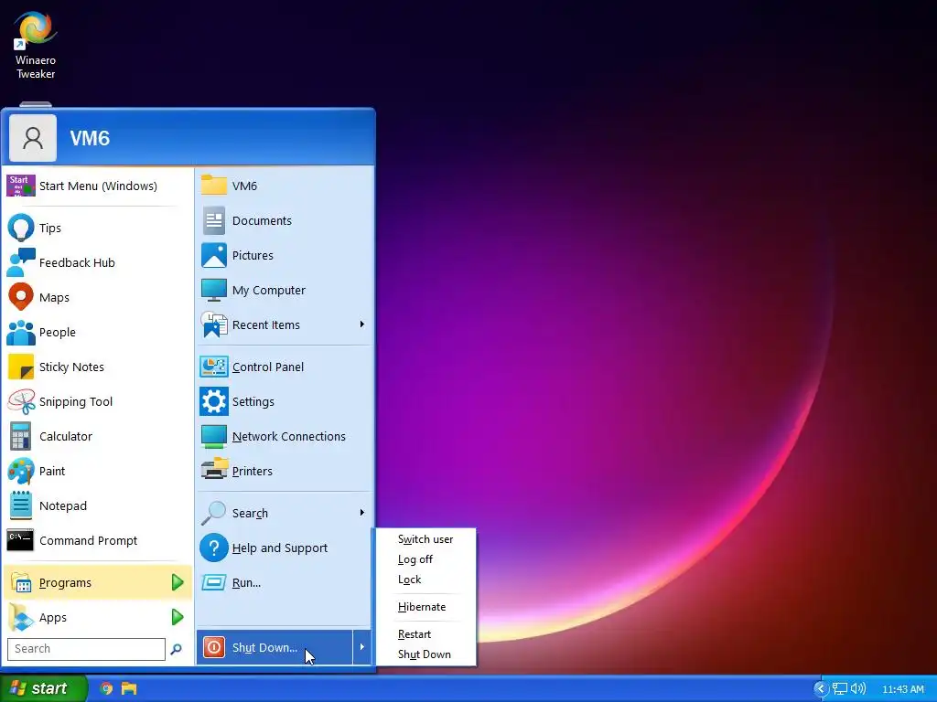This screenshot has width=937, height=702.
Task: Click inside the start menu Search field
Action: [86, 649]
